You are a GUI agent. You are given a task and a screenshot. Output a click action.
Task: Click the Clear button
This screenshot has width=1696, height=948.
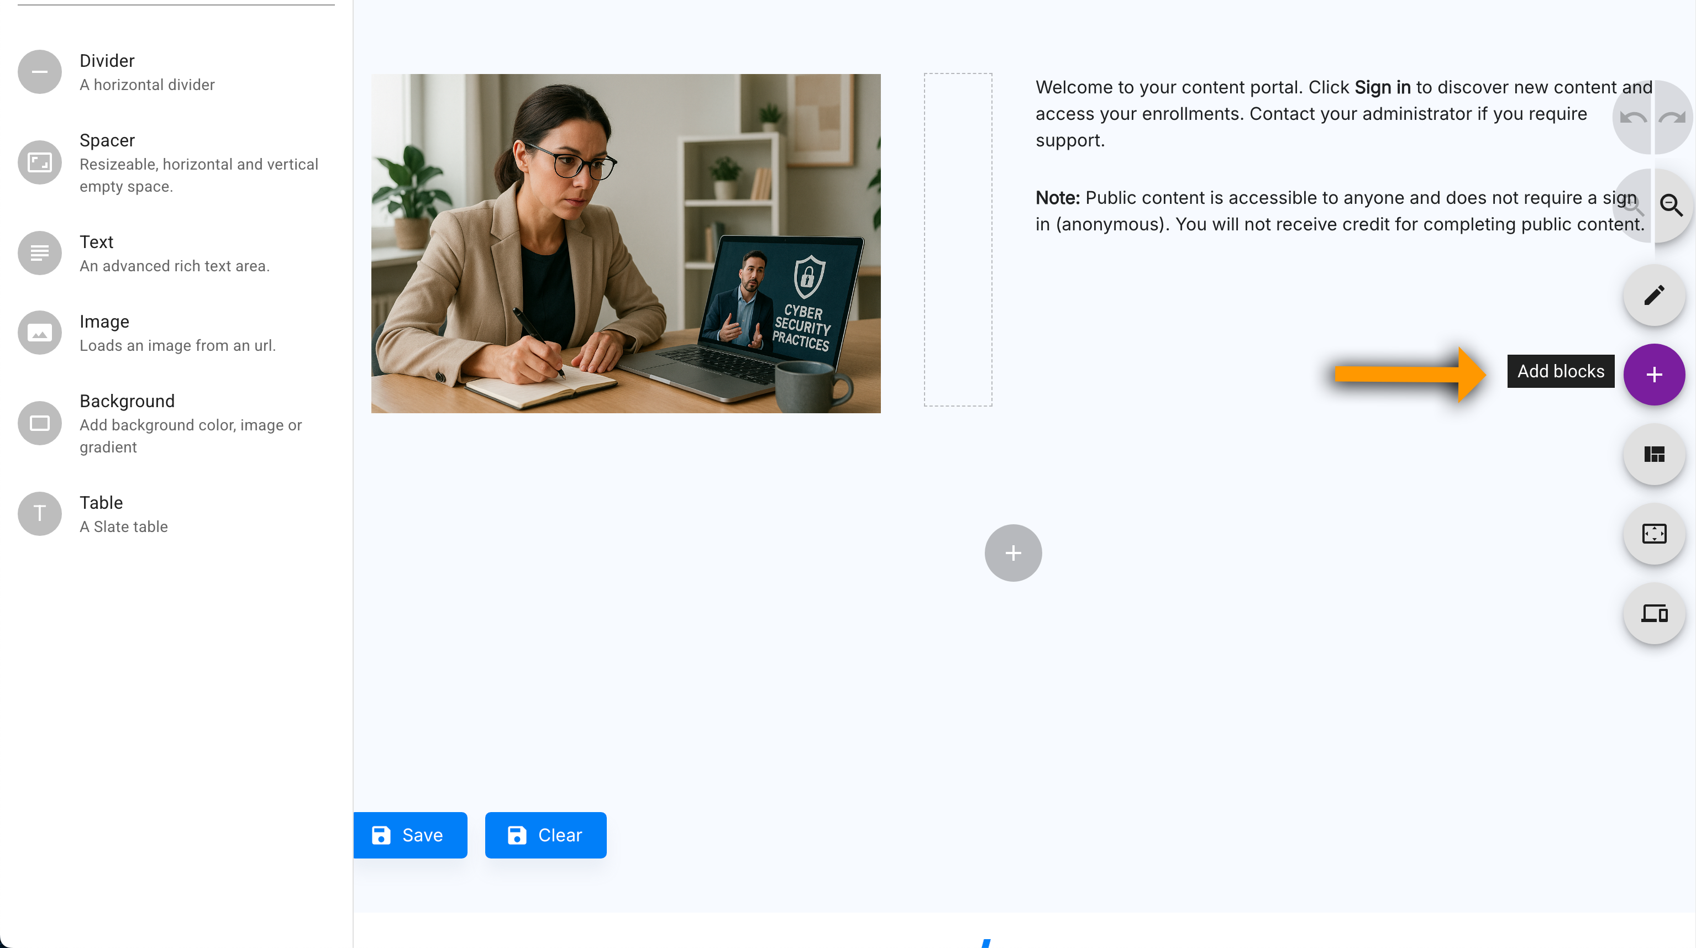click(545, 835)
